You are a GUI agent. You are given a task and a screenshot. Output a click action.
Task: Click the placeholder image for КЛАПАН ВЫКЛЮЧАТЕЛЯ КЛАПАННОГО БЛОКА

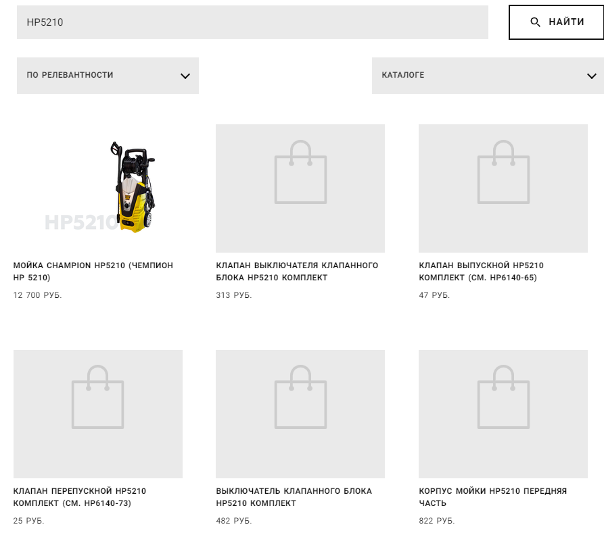[300, 188]
